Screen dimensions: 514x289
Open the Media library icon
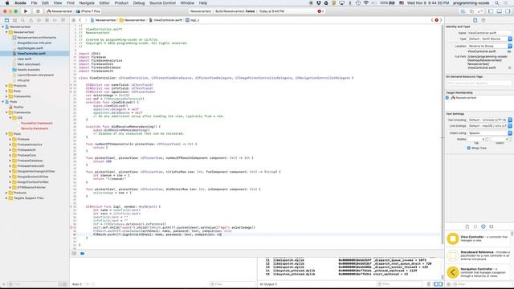tap(492, 226)
